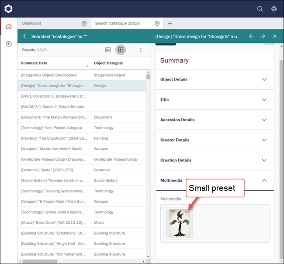Image resolution: width=284 pixels, height=264 pixels.
Task: Open the dress design multimedia thumbnail
Action: pos(180,223)
